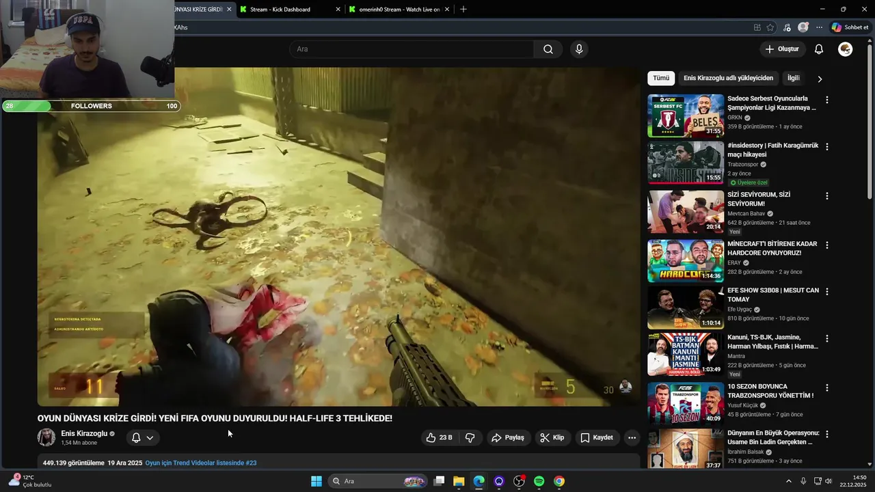
Task: Open taskbar volume speaker icon
Action: [x=829, y=481]
